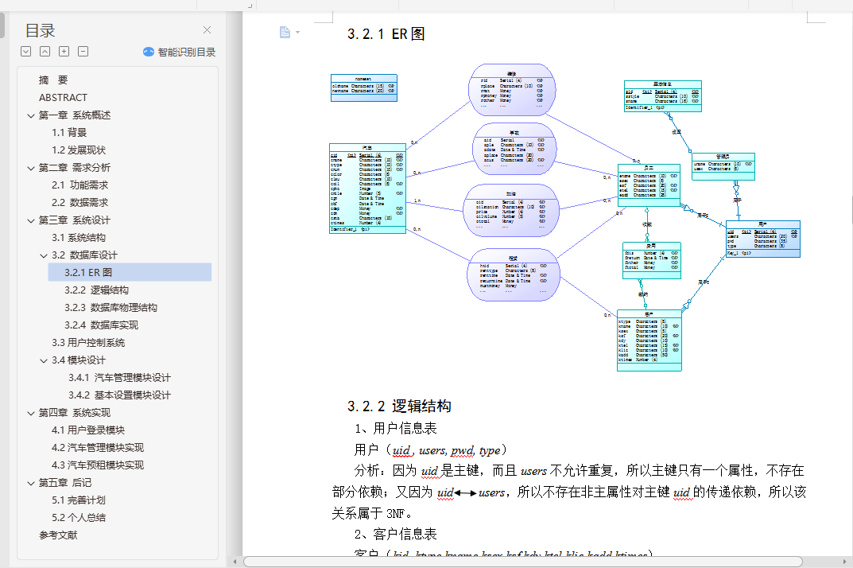The width and height of the screenshot is (853, 568).
Task: Click the expand-all down-chevron icon in 目录 panel
Action: coord(25,52)
